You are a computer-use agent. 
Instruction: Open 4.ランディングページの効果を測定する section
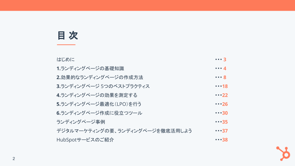click(x=97, y=95)
